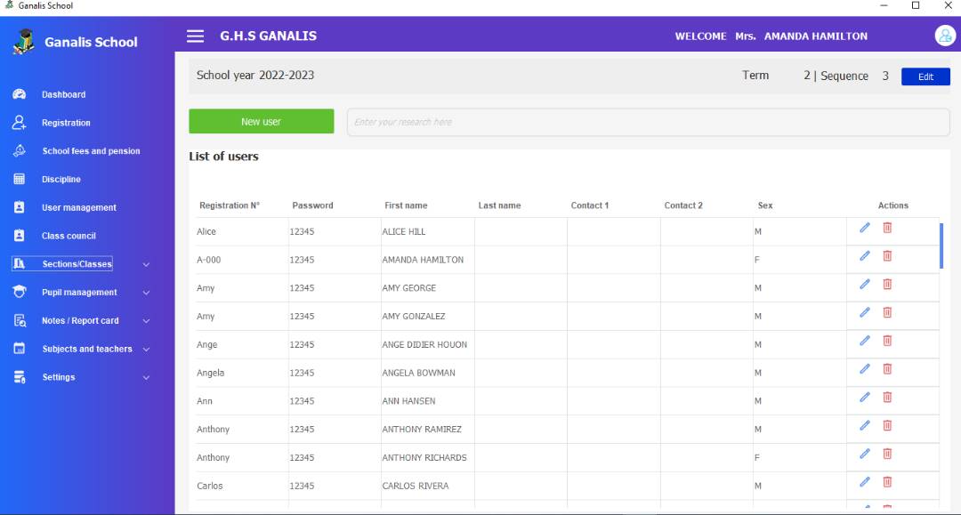Screen dimensions: 961x515
Task: Edit user AMY GEORGE with pencil icon
Action: point(865,284)
